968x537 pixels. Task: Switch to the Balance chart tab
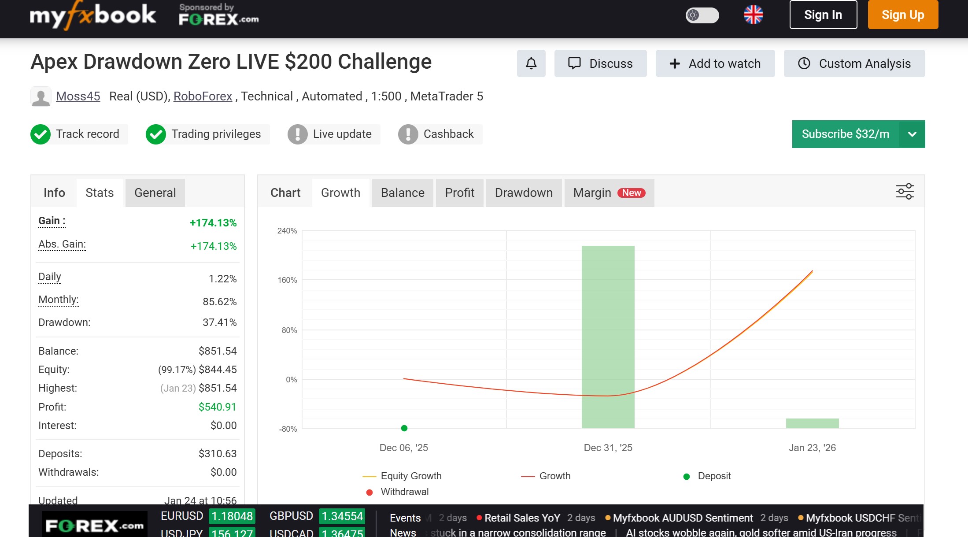coord(403,193)
